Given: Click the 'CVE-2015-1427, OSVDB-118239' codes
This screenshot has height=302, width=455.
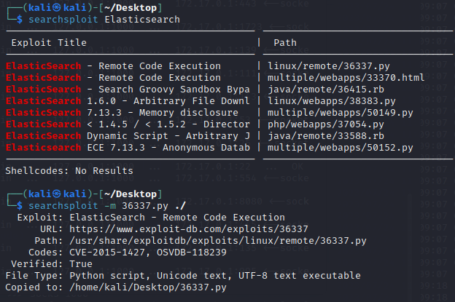Looking at the screenshot, I should tap(148, 253).
